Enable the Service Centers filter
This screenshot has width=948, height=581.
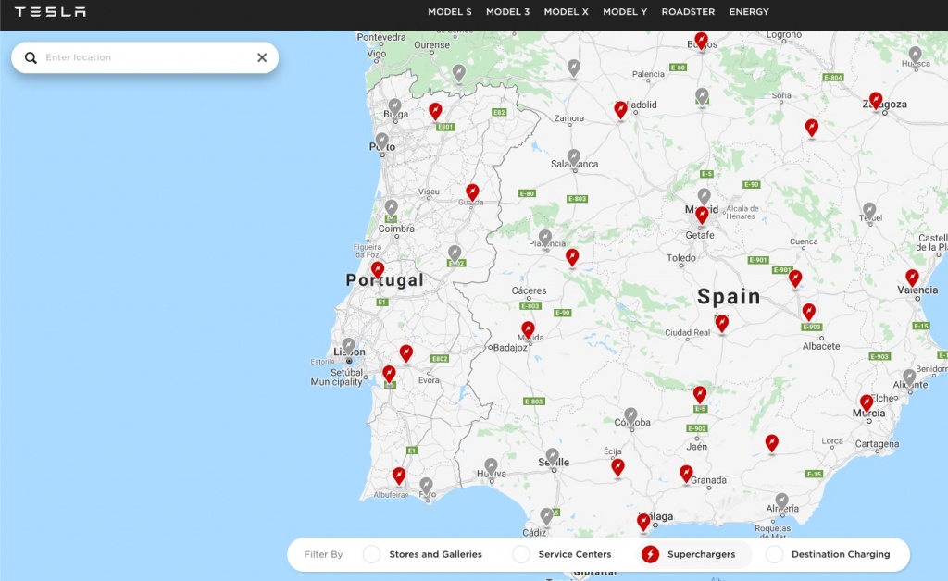pyautogui.click(x=522, y=555)
